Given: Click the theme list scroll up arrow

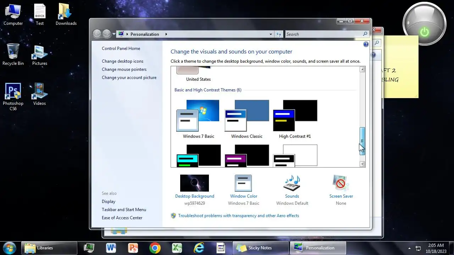Looking at the screenshot, I should (x=362, y=69).
